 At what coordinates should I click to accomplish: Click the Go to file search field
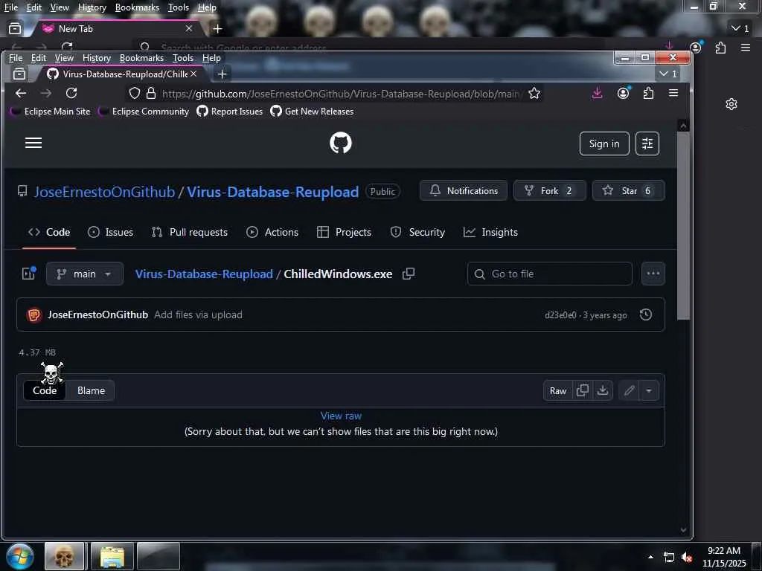click(550, 274)
